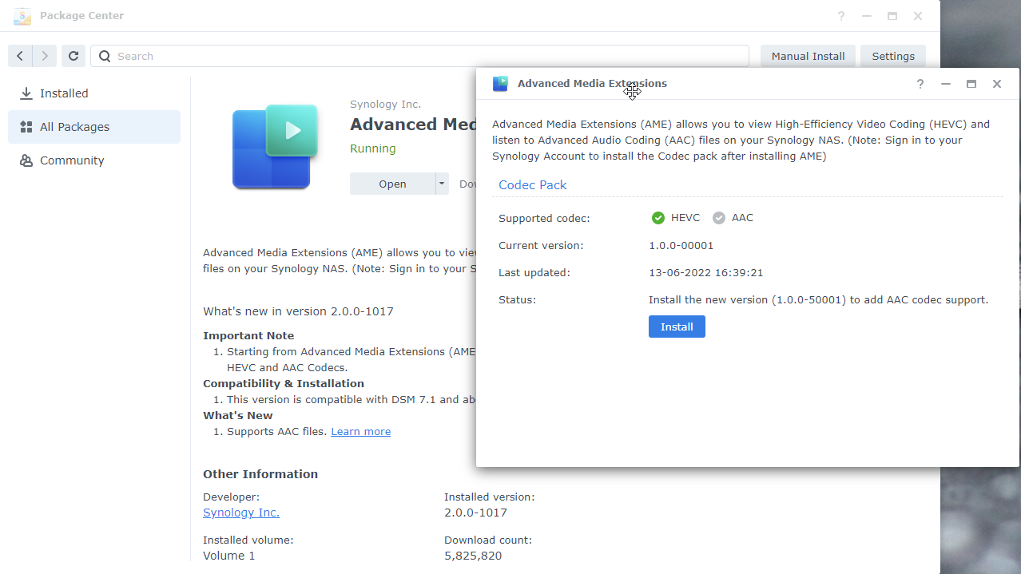Click the green HEVC codec status indicator
1021x574 pixels.
[x=658, y=217]
